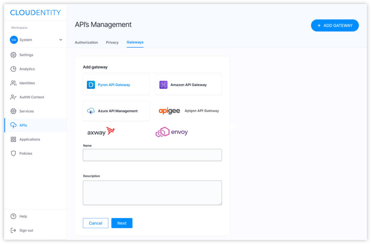
Task: Click the Help question mark icon
Action: 13,216
